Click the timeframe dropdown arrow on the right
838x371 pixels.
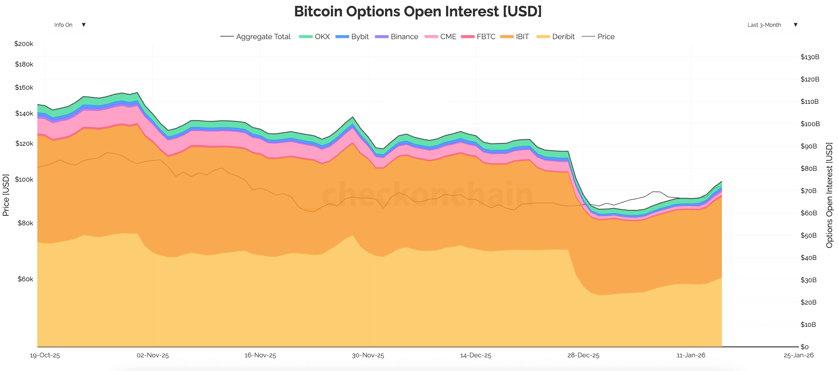(x=796, y=25)
